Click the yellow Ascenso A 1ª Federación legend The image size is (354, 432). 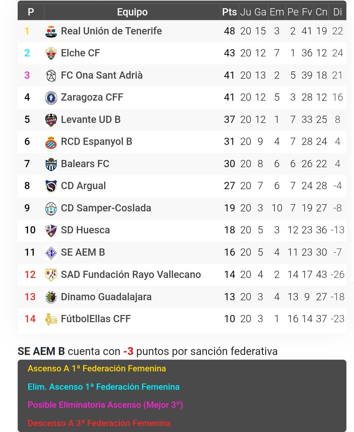[97, 368]
